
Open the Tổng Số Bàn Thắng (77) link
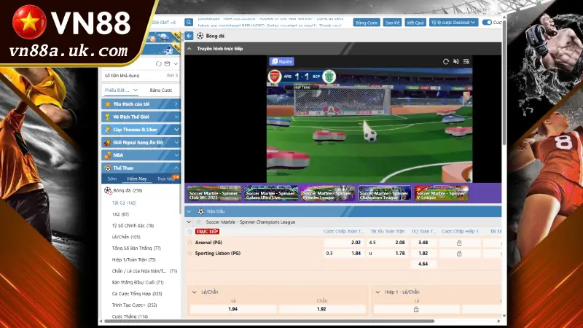click(x=136, y=249)
